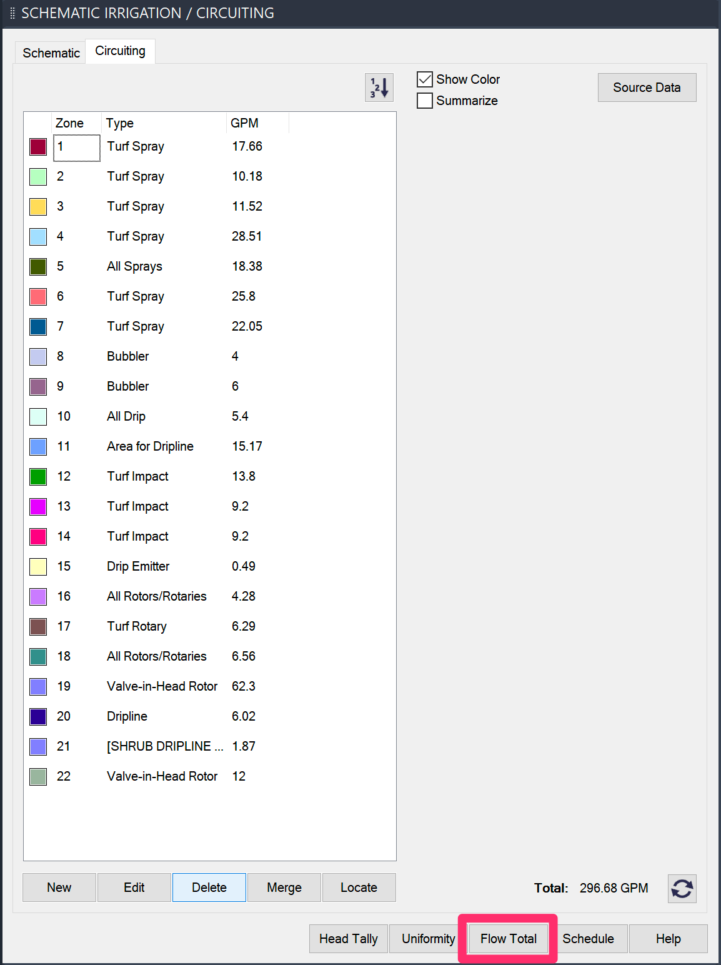Click the refresh total flow icon
This screenshot has width=721, height=965.
682,888
